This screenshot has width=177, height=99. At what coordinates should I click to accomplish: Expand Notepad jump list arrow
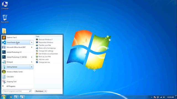tap(32, 62)
